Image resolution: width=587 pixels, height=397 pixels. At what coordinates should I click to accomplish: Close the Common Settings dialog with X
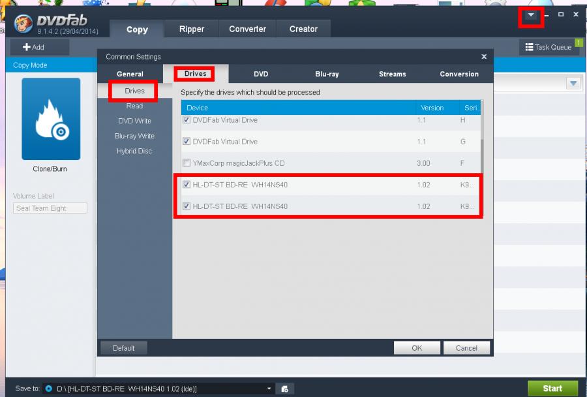pos(484,57)
